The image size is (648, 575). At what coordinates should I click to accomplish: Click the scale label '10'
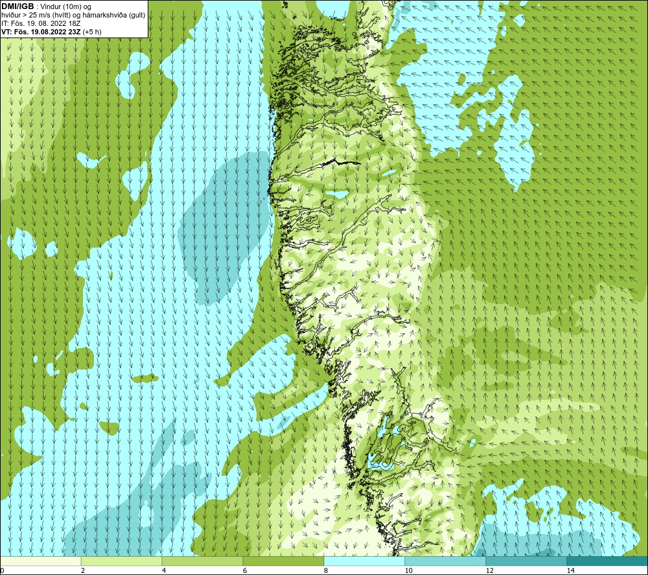[x=408, y=570]
